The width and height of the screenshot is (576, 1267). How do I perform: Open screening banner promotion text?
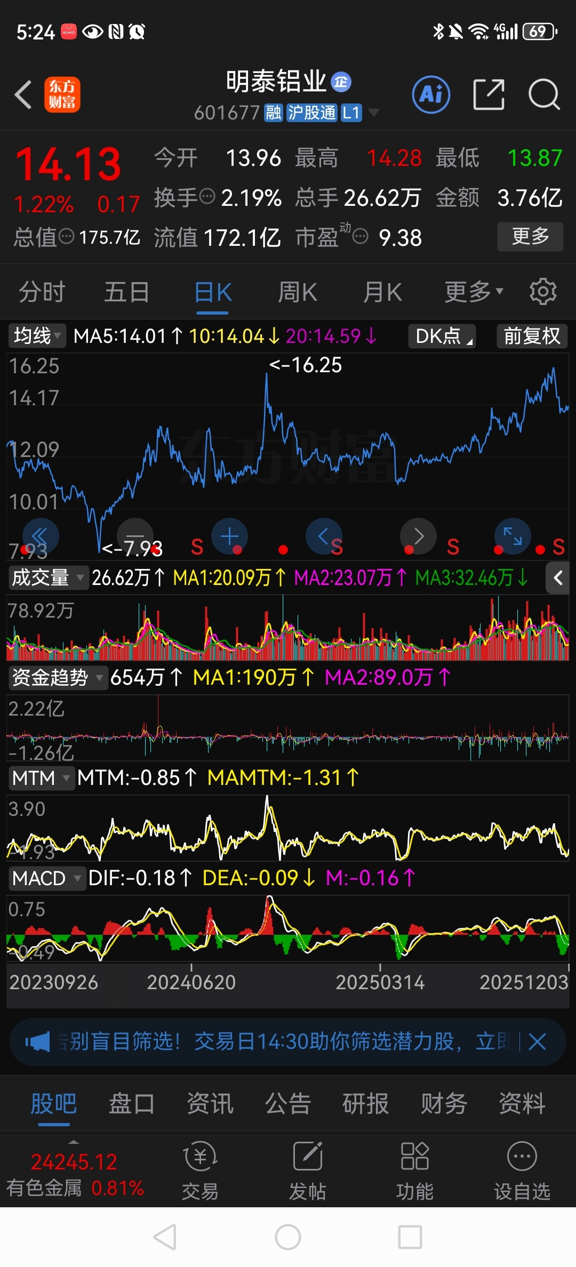285,1041
